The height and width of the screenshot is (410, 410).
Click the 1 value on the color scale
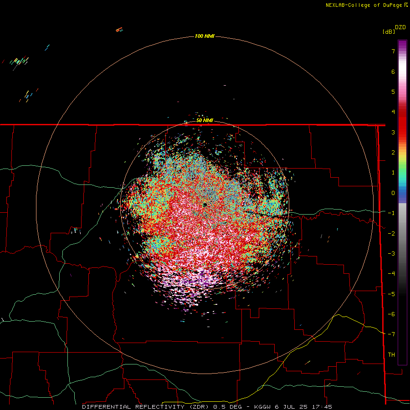pos(393,173)
